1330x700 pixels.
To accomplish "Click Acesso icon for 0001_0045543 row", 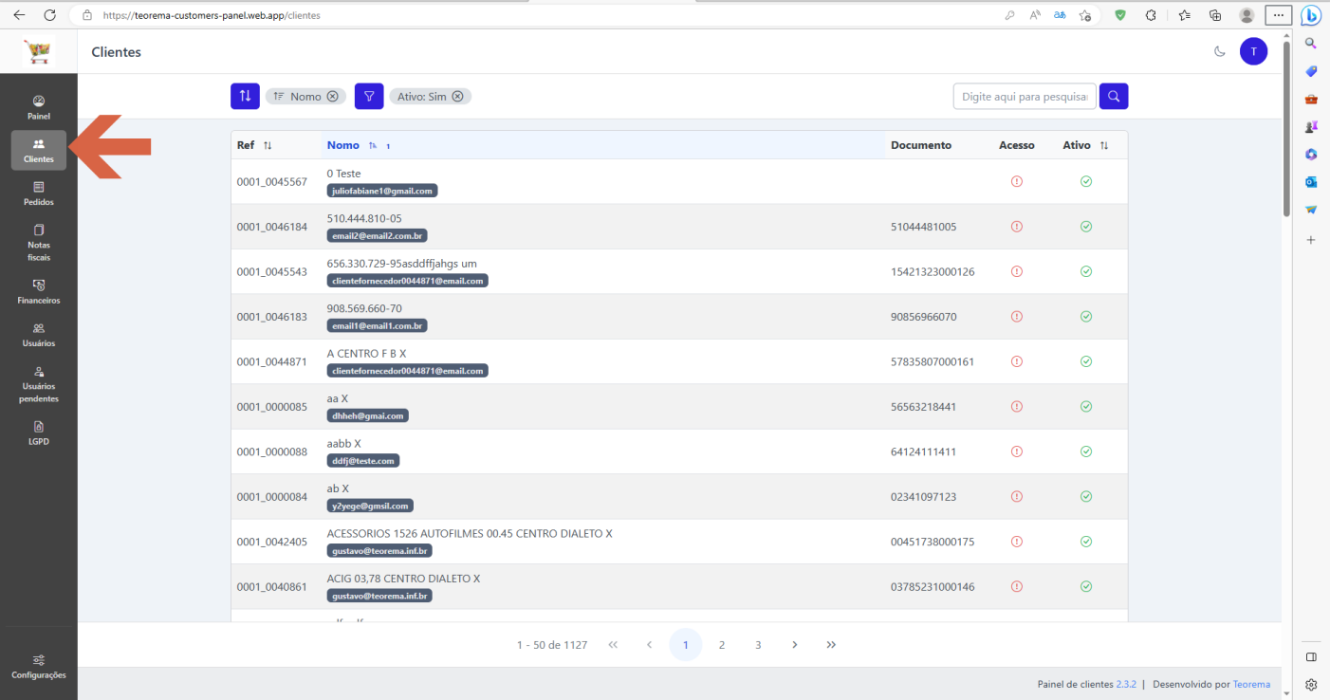I will pos(1017,271).
